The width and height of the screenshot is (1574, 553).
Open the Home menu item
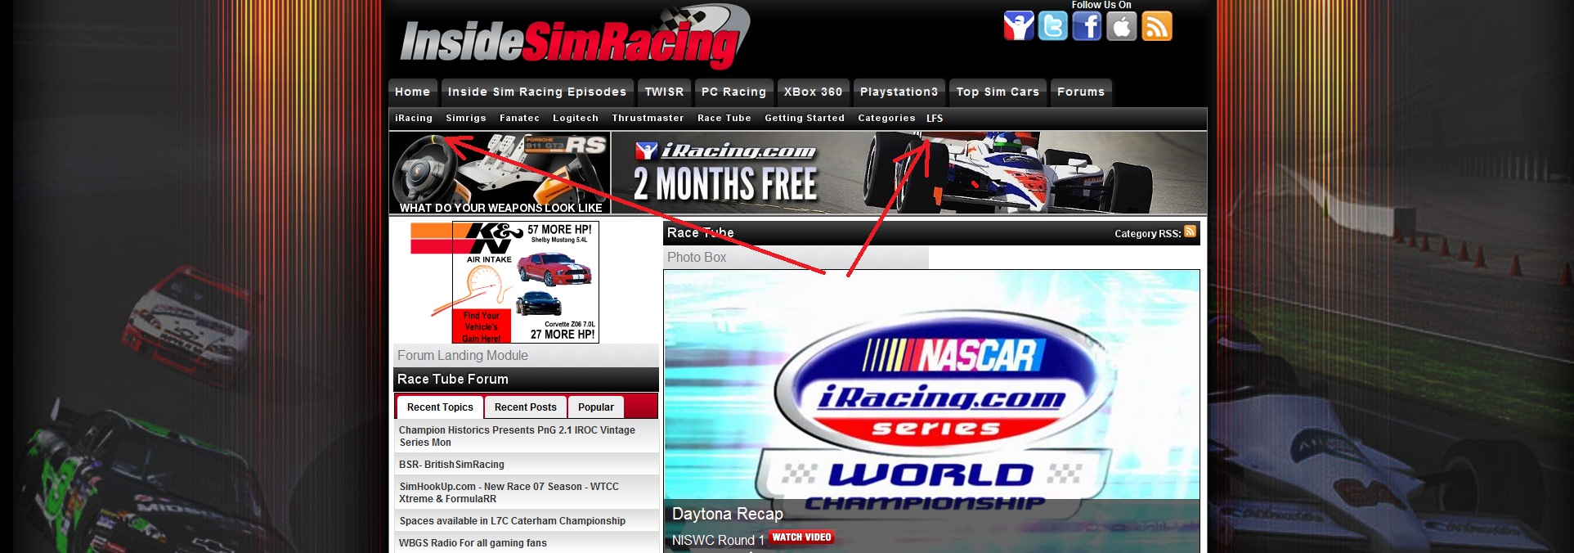[x=413, y=92]
